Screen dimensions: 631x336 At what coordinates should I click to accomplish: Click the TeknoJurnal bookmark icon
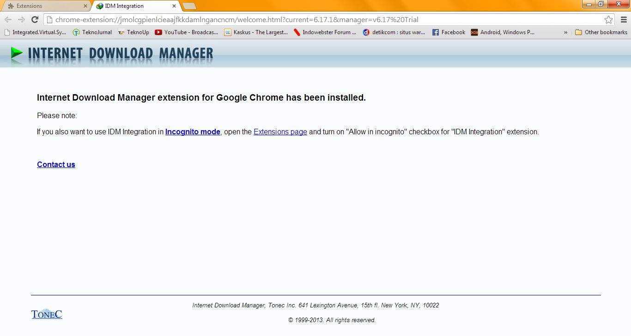(76, 32)
